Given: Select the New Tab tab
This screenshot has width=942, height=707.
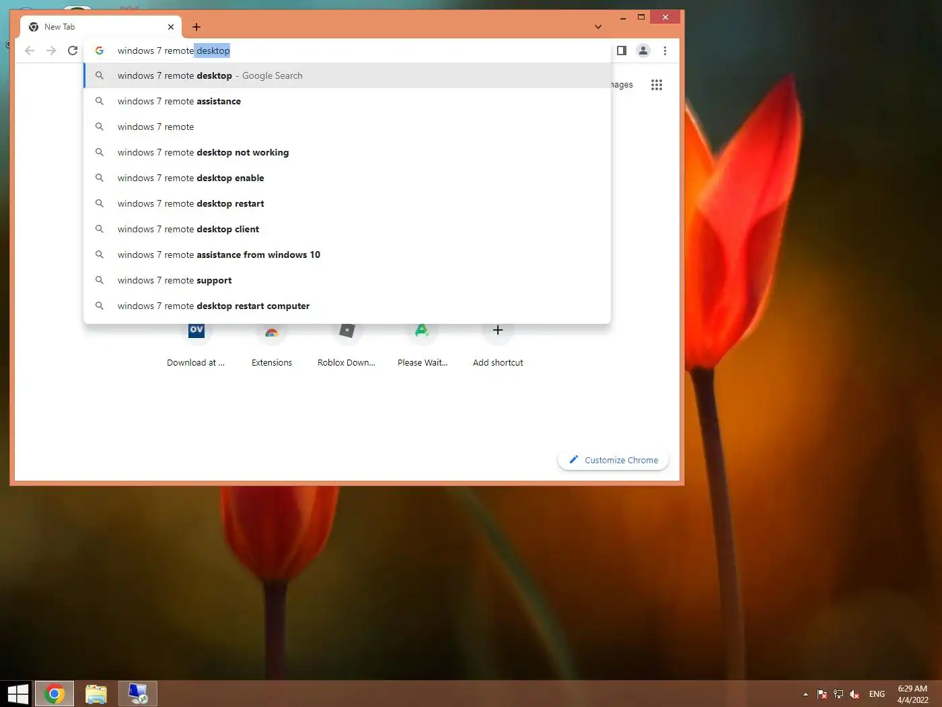Looking at the screenshot, I should click(101, 27).
